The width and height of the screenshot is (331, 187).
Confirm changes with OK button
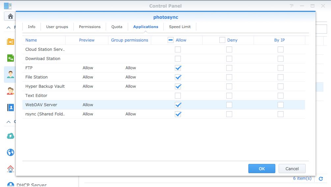[262, 169]
